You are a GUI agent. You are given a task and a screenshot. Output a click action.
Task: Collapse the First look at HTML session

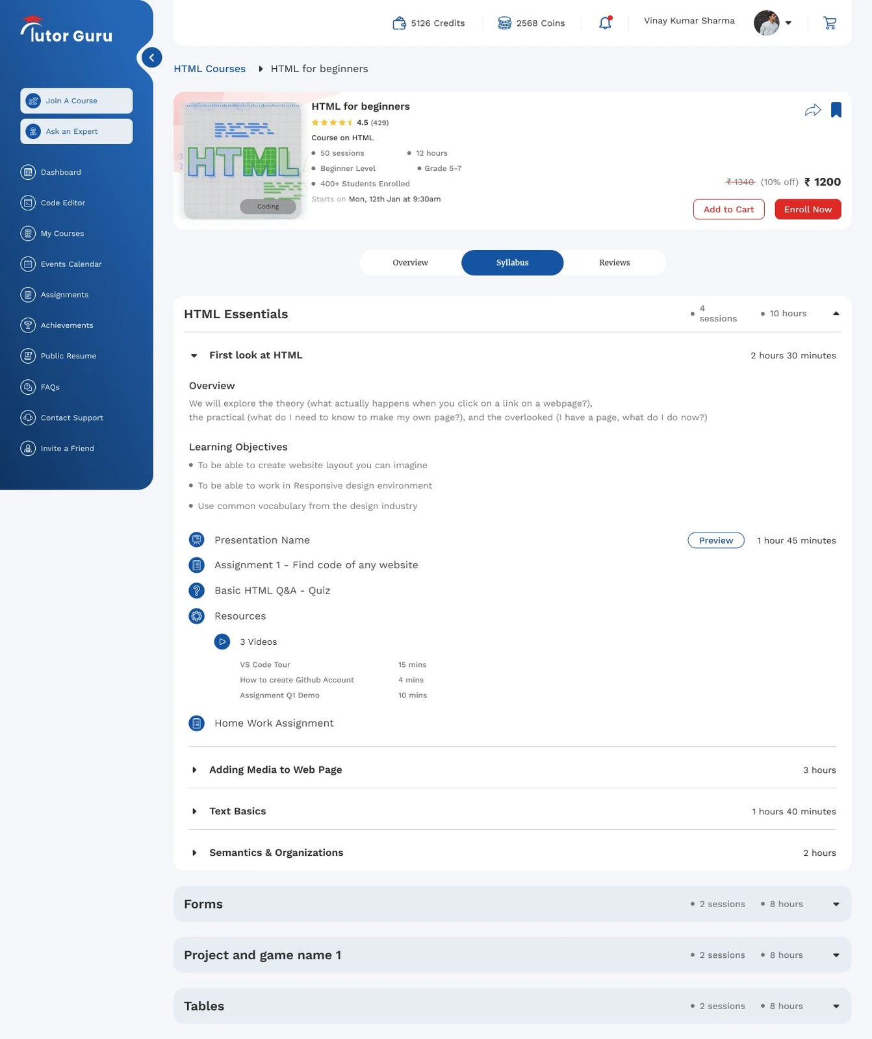point(194,356)
